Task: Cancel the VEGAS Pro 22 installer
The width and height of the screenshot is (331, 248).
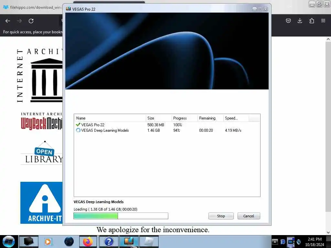Action: pyautogui.click(x=249, y=216)
